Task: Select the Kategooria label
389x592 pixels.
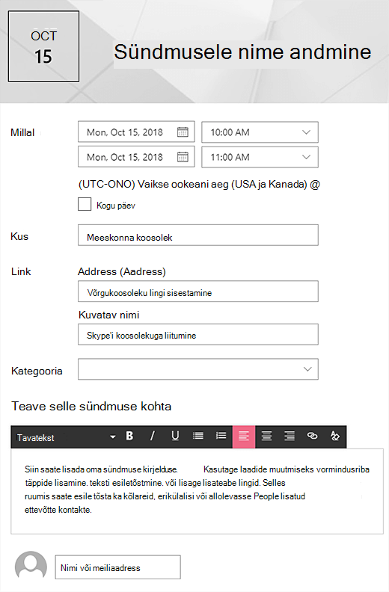Action: pyautogui.click(x=37, y=371)
